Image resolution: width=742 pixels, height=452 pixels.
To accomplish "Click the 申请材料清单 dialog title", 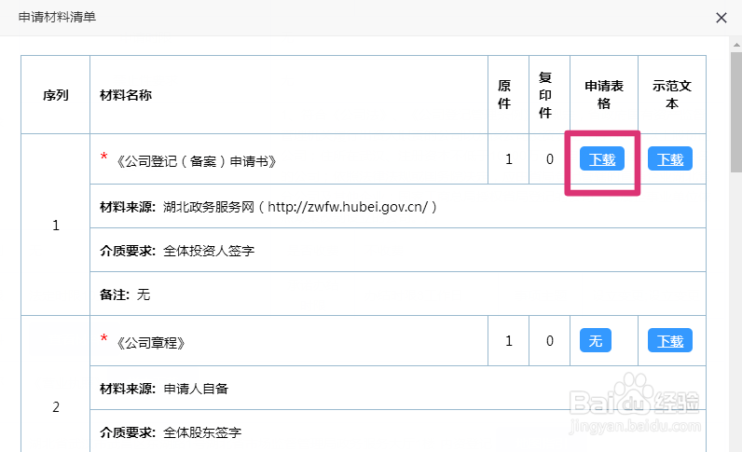I will 57,17.
